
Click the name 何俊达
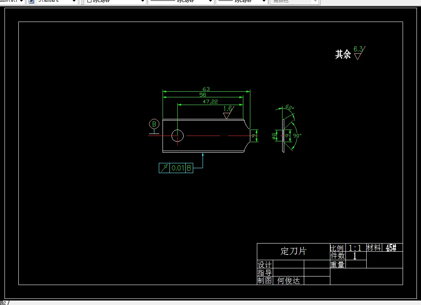point(289,281)
